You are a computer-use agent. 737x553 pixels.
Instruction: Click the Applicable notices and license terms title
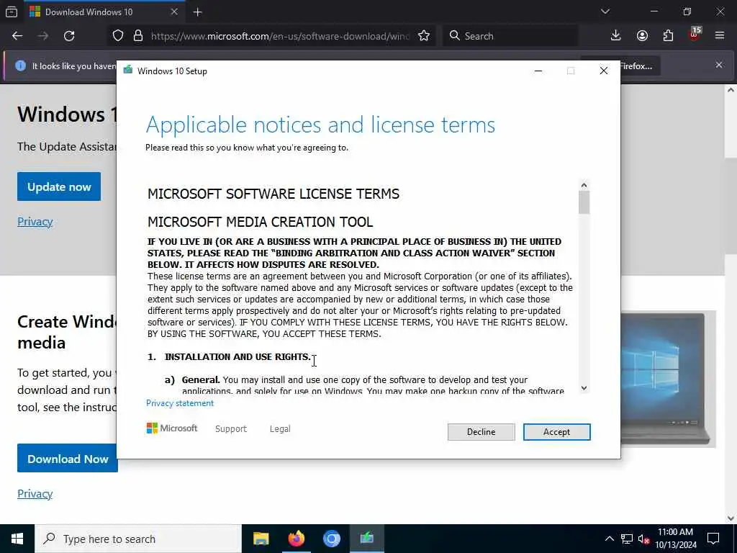point(320,125)
